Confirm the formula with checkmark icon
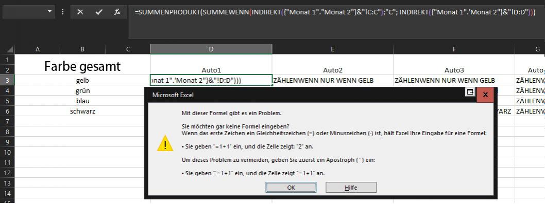545x204 pixels. tap(99, 12)
